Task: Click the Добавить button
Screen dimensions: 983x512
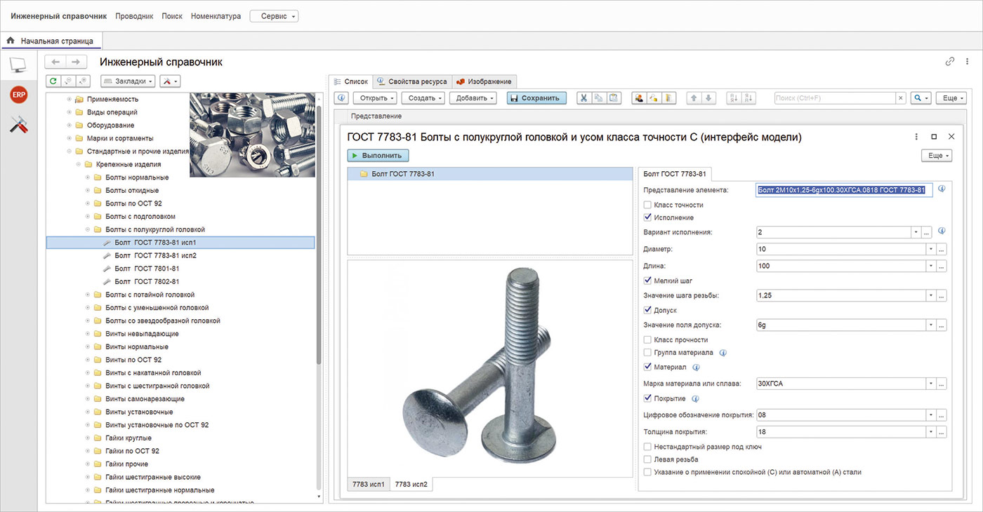Action: pos(473,98)
